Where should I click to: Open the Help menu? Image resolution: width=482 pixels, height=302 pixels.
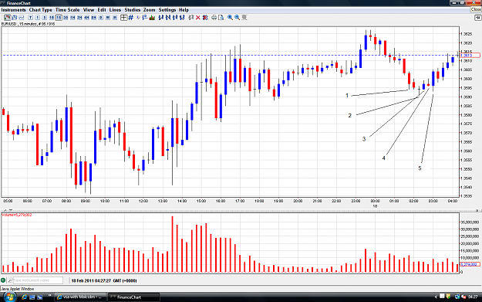(184, 10)
